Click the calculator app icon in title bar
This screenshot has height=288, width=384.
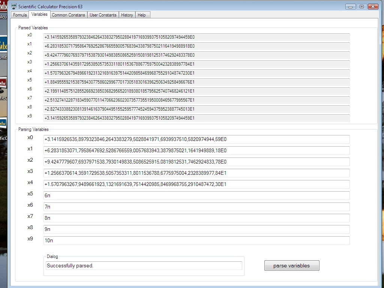tap(14, 6)
